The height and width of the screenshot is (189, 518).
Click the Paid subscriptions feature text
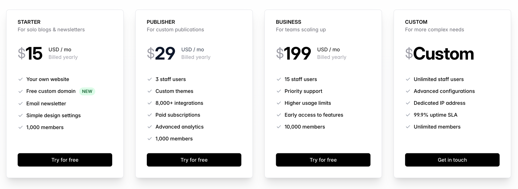coord(178,115)
